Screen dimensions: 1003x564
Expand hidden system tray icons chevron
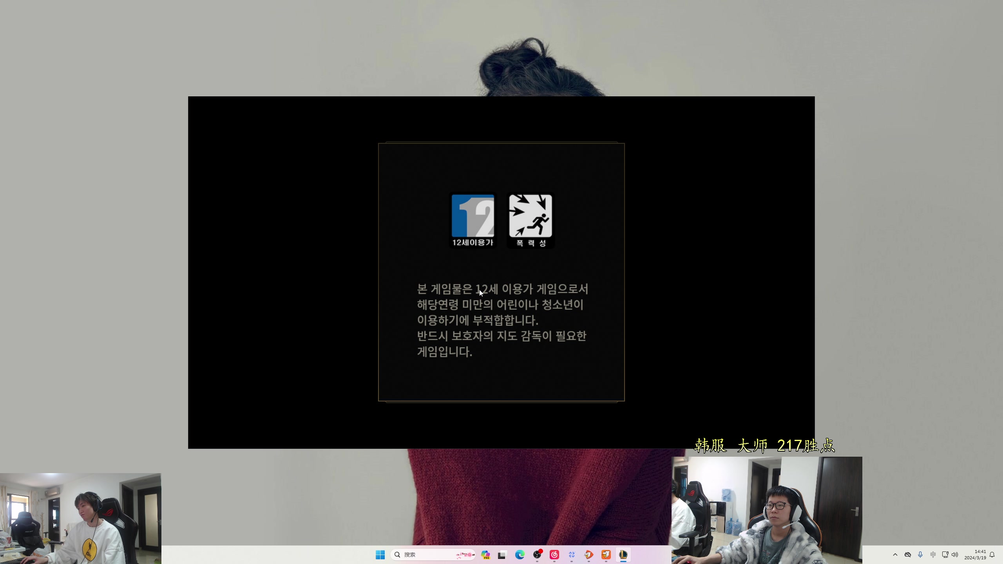pyautogui.click(x=895, y=555)
